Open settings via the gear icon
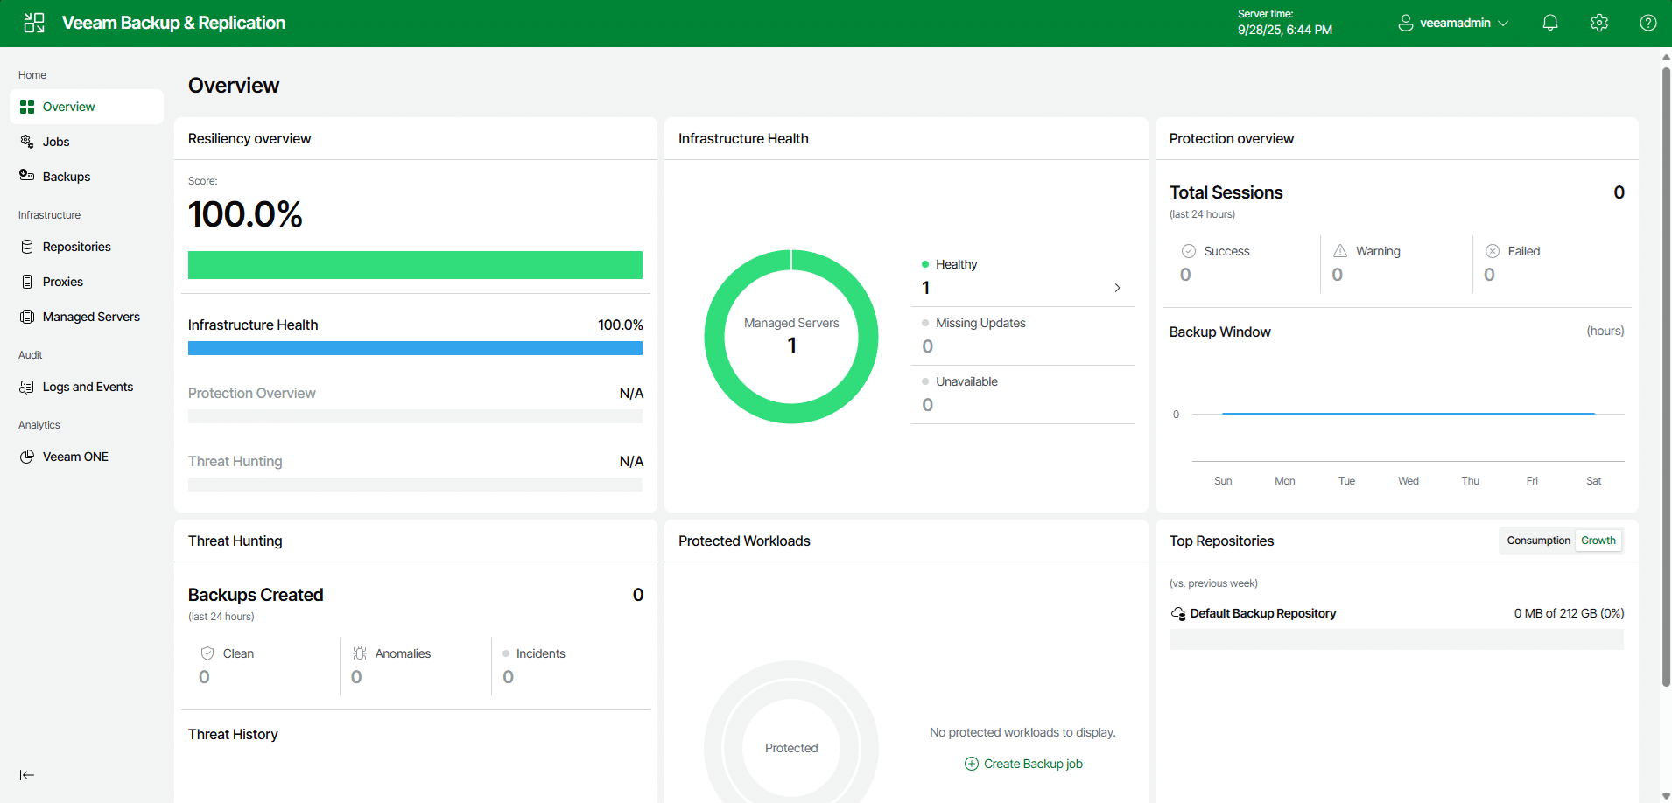 click(1598, 24)
